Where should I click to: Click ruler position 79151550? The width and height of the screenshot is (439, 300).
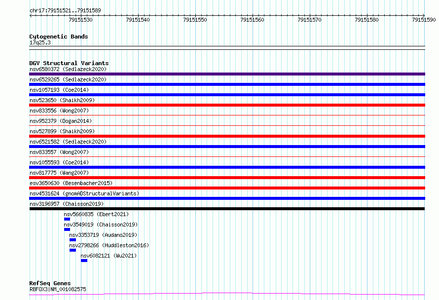[x=195, y=20]
